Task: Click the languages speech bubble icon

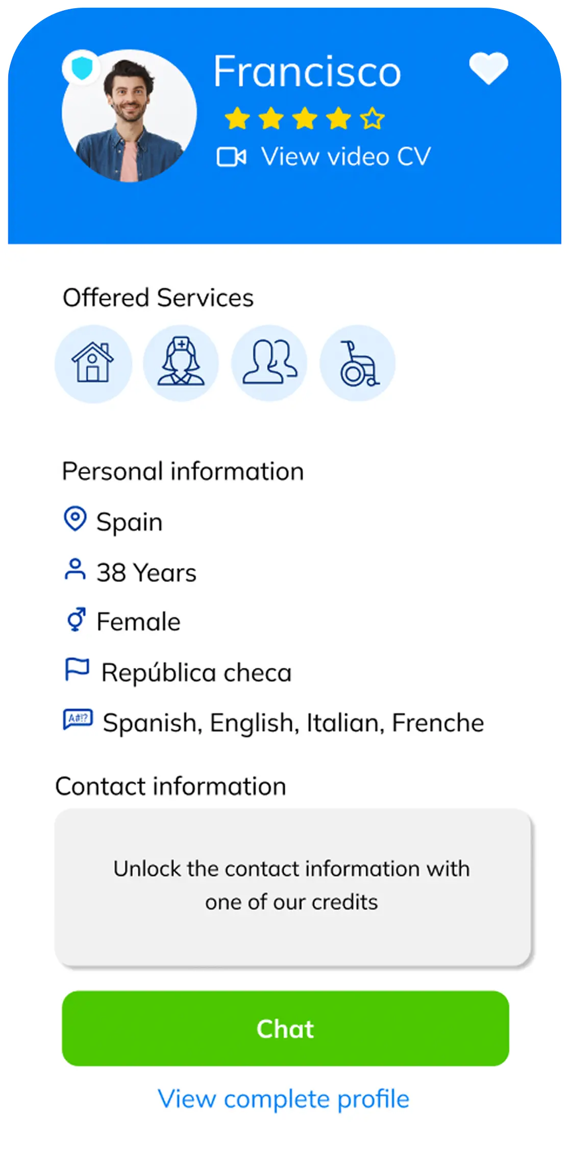Action: (x=78, y=719)
